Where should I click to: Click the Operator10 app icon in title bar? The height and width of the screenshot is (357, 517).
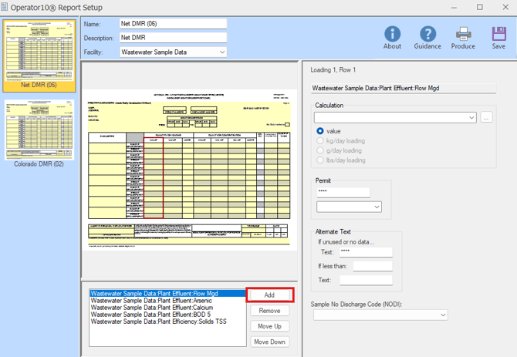pyautogui.click(x=5, y=7)
